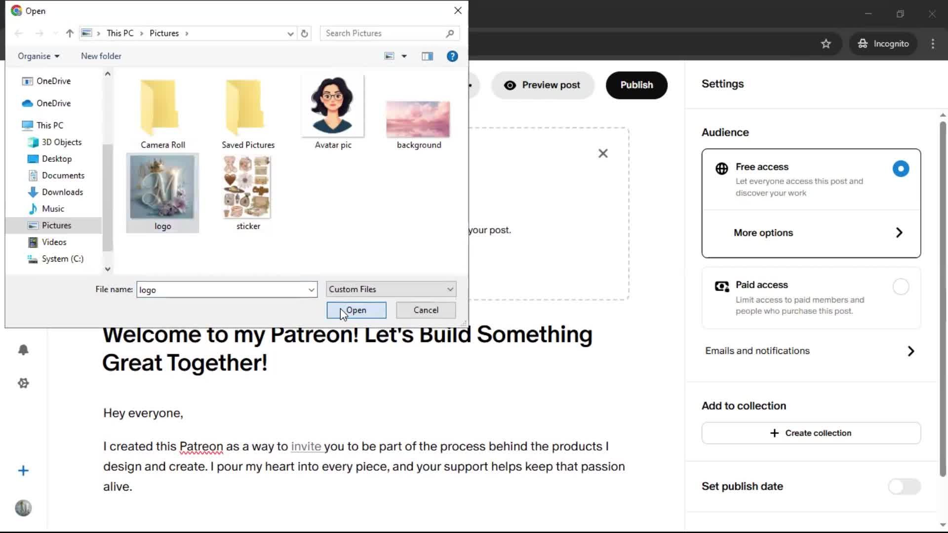948x533 pixels.
Task: Open Chrome three-dot menu
Action: click(x=933, y=43)
